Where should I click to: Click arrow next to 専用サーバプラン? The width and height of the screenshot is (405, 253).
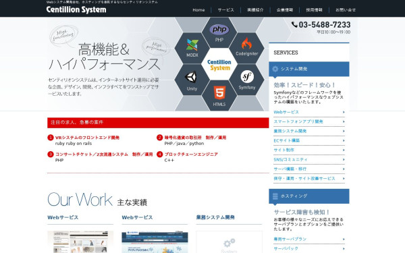tap(344, 240)
